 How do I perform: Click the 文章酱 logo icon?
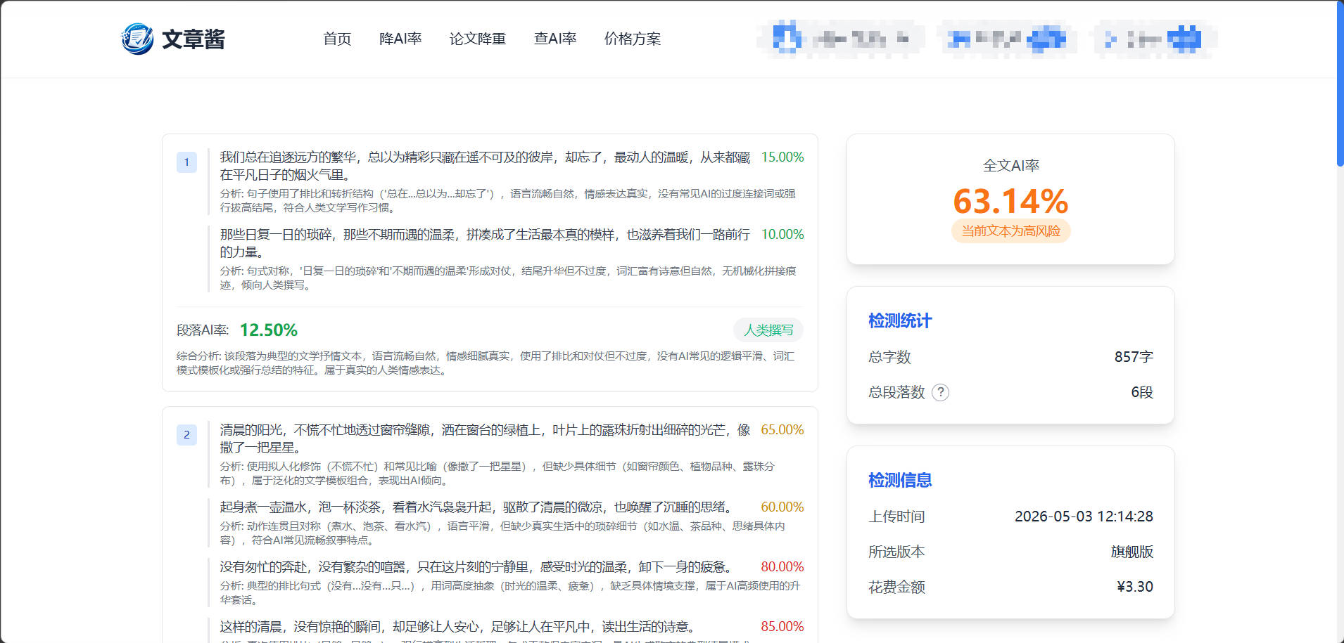click(x=137, y=39)
